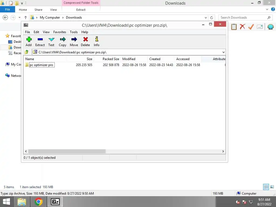This screenshot has height=207, width=276.
Task: Open Explorer help question mark icon
Action: pyautogui.click(x=273, y=9)
